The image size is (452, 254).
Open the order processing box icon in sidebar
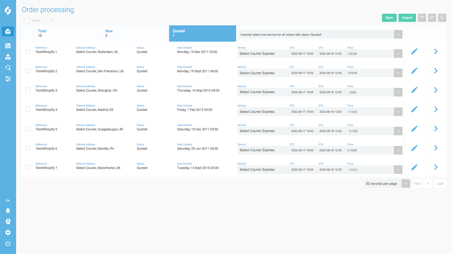point(8,31)
